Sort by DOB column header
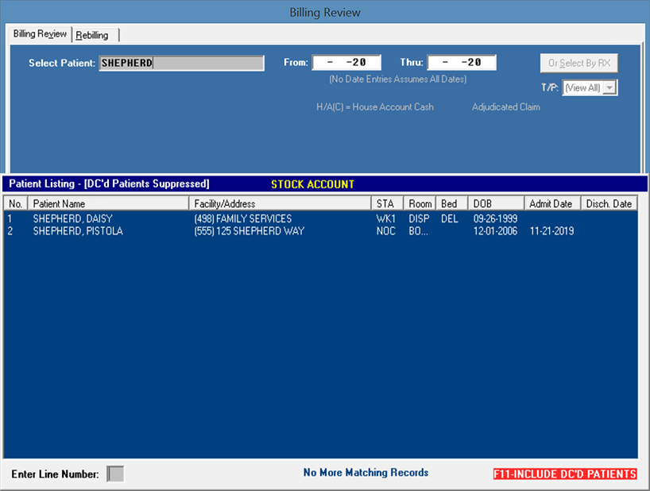Image resolution: width=650 pixels, height=491 pixels. [x=495, y=204]
